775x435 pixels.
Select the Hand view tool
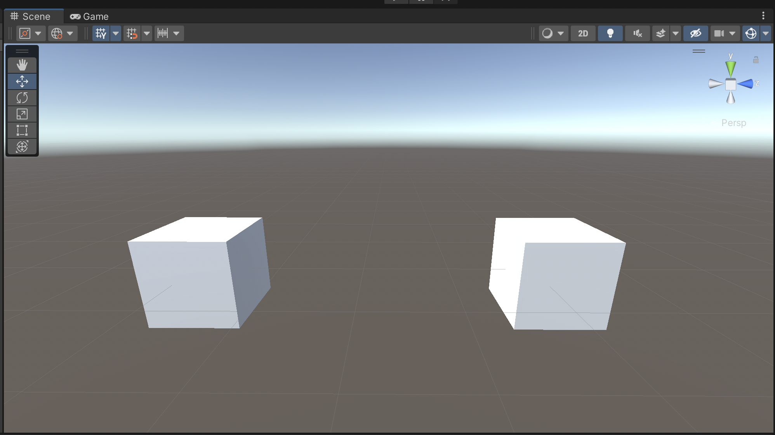pyautogui.click(x=22, y=65)
